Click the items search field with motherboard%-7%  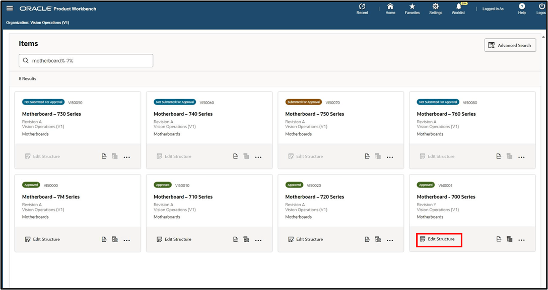point(86,61)
